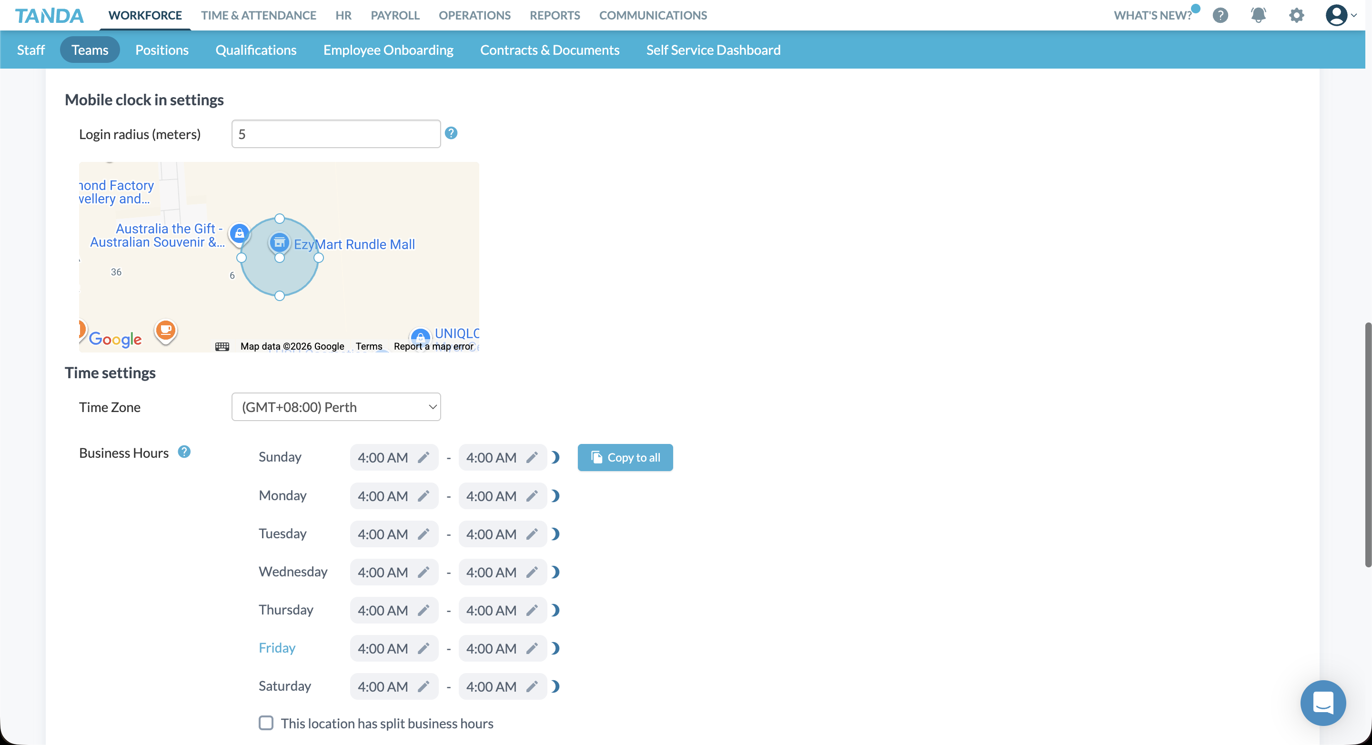Open the Time Zone dropdown
The image size is (1372, 745).
335,406
